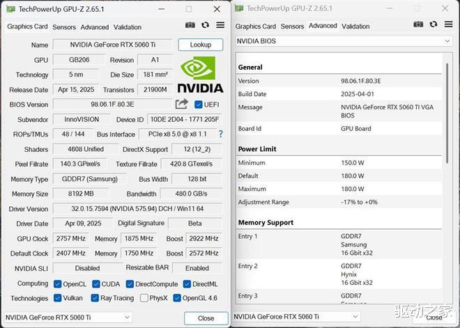Open Validation tab in left window
Viewport: 460px width, 328px height.
(x=128, y=27)
